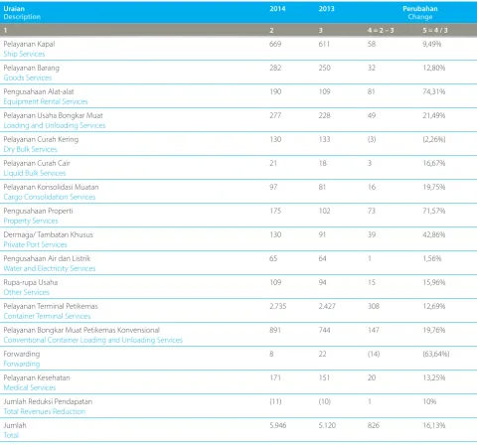This screenshot has width=477, height=447.
Task: Click value '2.427' for Terminal Petikemas
Action: tap(327, 306)
